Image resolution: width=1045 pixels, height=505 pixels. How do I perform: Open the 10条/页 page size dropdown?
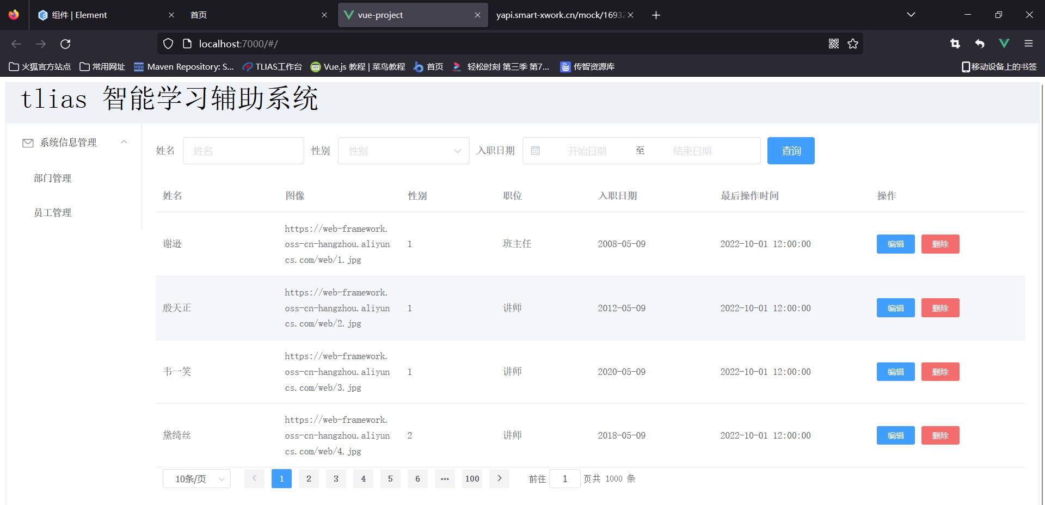pyautogui.click(x=196, y=479)
